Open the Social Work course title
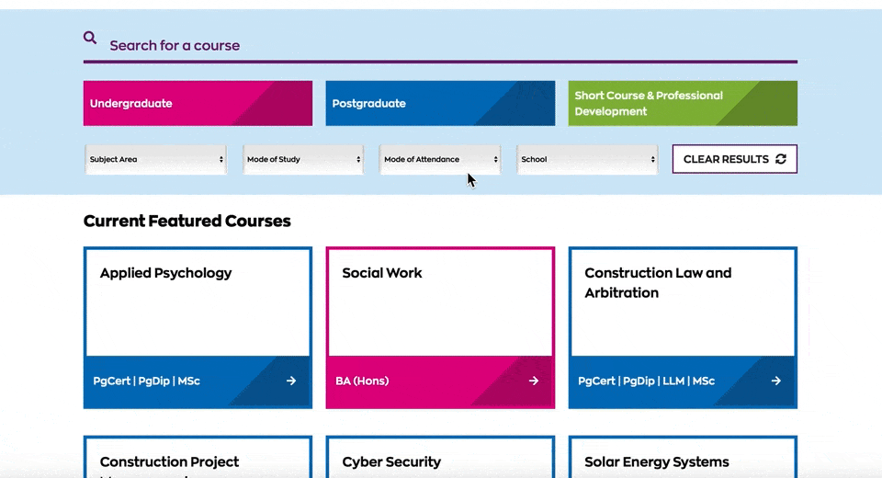This screenshot has width=882, height=478. point(382,273)
